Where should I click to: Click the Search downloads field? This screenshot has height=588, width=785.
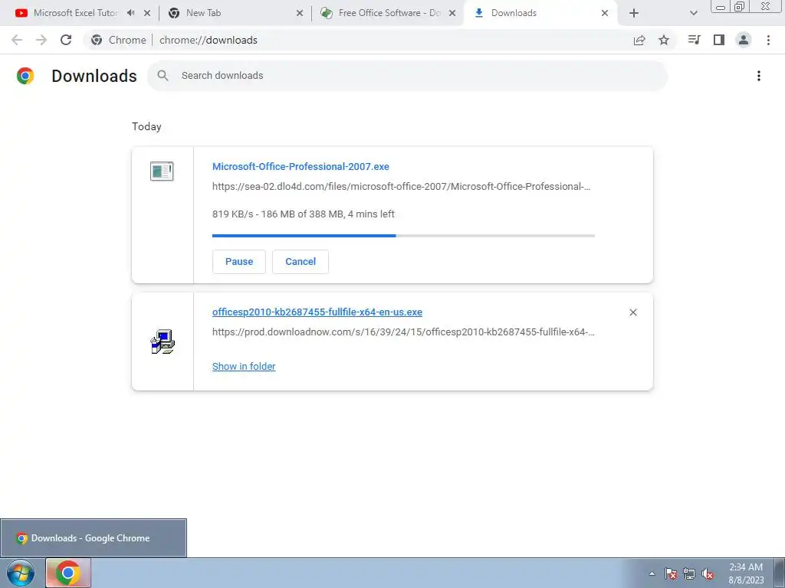(x=407, y=76)
